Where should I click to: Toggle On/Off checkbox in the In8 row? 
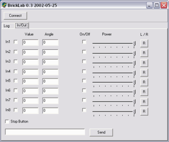[84, 110]
